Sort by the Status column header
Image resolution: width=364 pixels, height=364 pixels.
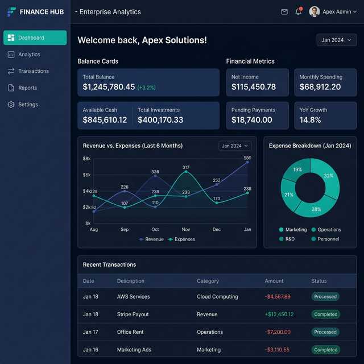[319, 281]
